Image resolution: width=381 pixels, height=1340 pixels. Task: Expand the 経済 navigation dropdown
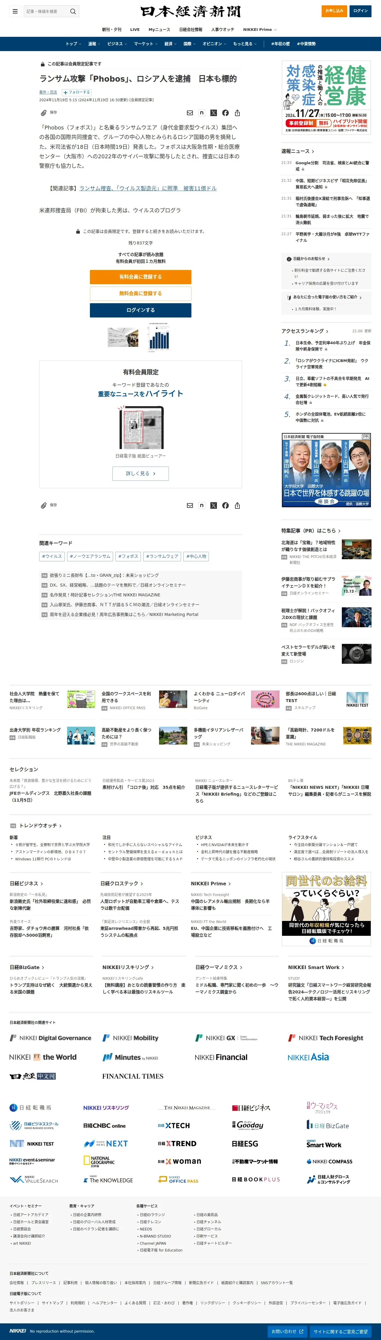(171, 44)
